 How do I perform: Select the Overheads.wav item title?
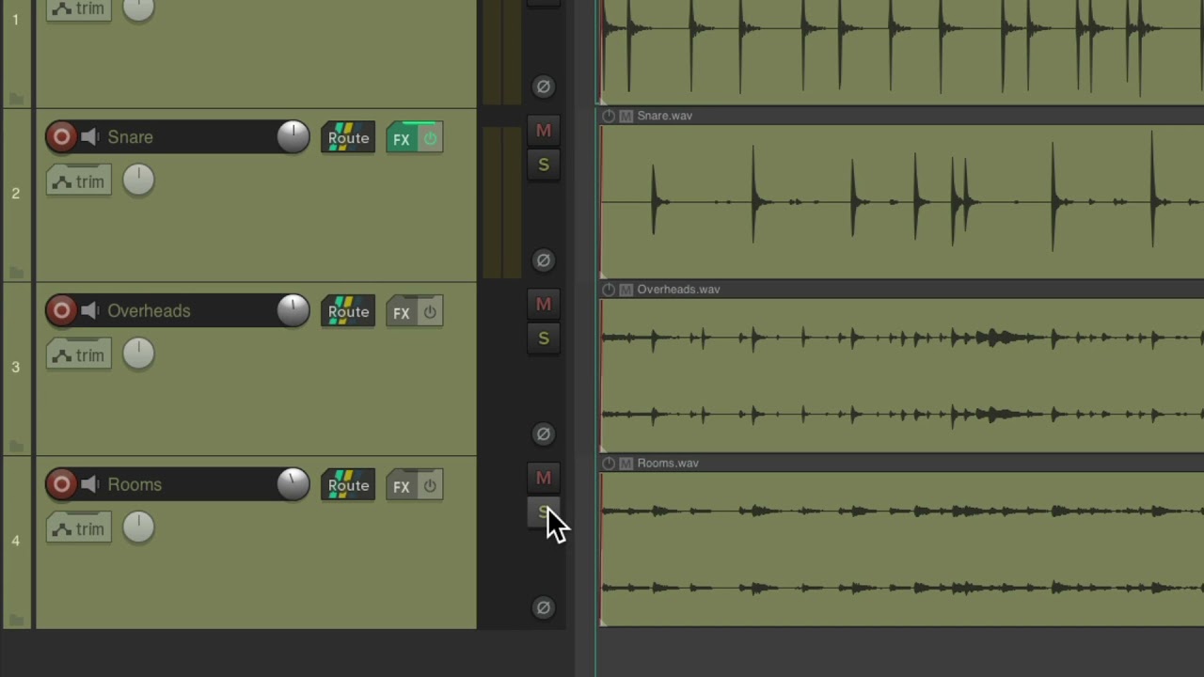(x=678, y=290)
